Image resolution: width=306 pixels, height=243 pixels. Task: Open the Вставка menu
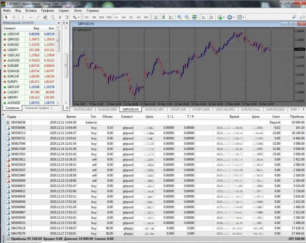coord(31,11)
